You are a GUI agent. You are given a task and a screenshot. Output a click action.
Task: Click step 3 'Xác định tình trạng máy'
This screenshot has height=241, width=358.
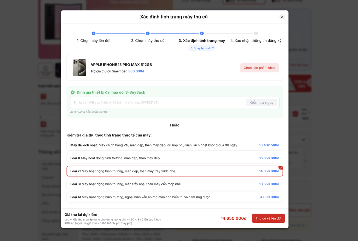click(202, 41)
